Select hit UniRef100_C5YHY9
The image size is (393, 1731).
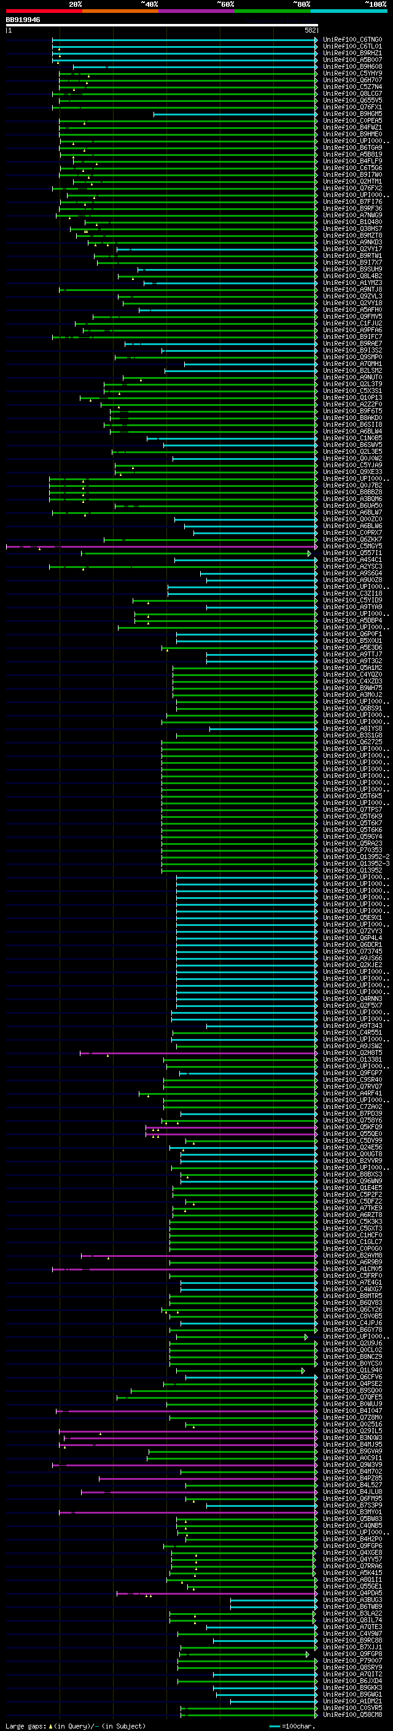click(352, 73)
